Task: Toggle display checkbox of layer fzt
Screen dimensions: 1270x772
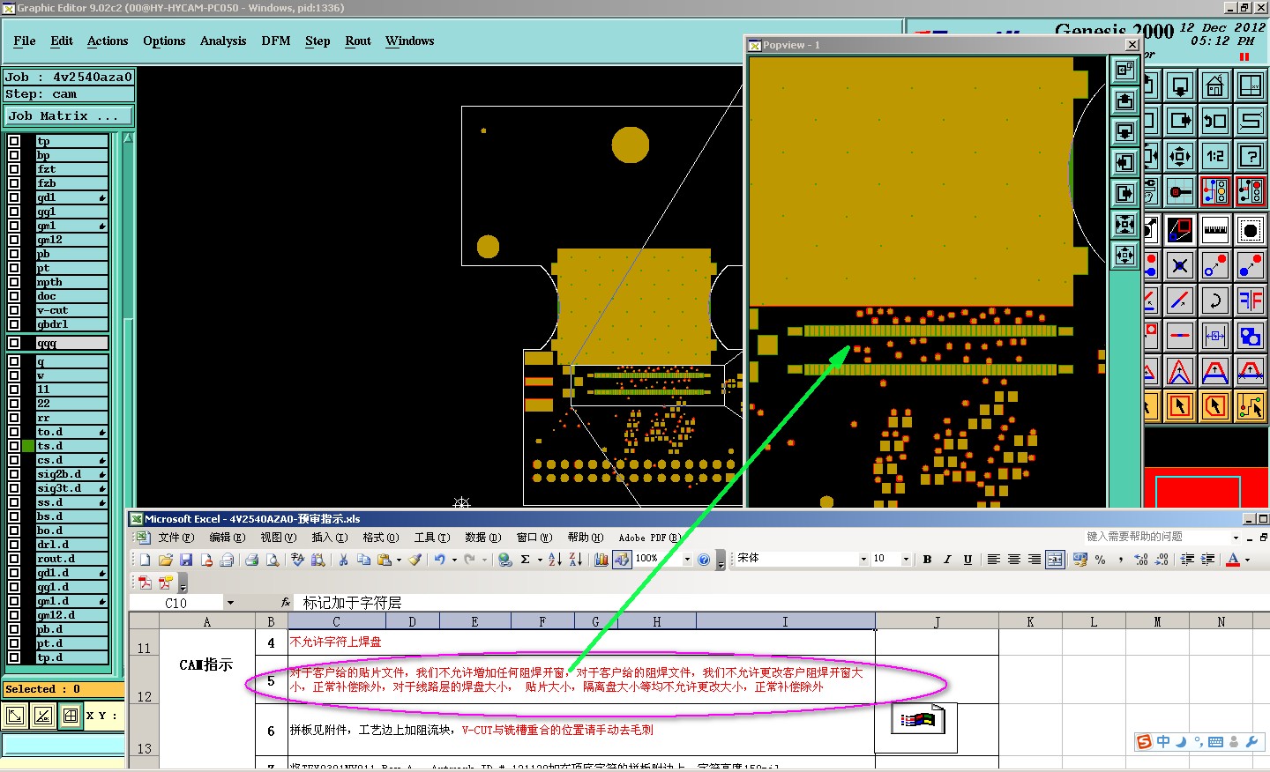Action: click(14, 169)
